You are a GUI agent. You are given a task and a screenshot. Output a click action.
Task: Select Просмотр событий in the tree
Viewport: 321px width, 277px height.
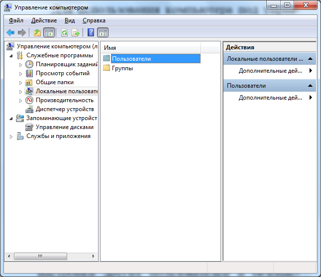63,73
